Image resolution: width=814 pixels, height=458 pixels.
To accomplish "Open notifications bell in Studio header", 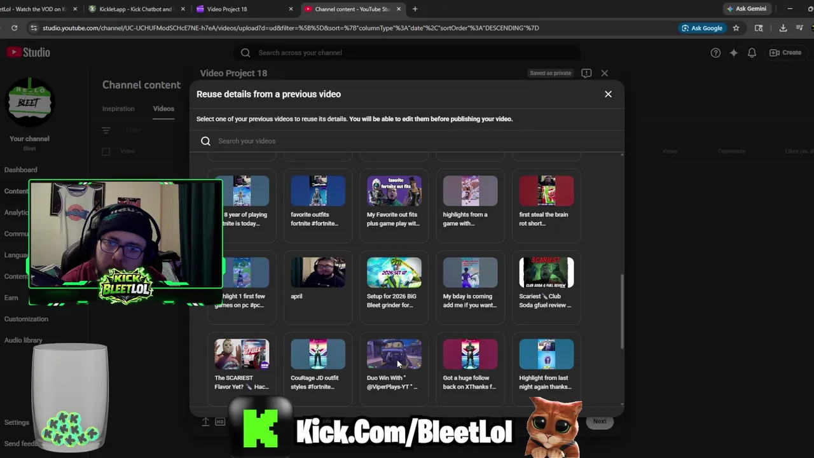I will tap(752, 53).
